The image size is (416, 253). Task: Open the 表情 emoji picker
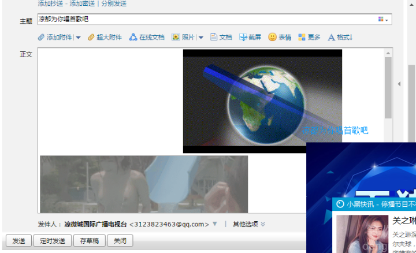tap(273, 37)
